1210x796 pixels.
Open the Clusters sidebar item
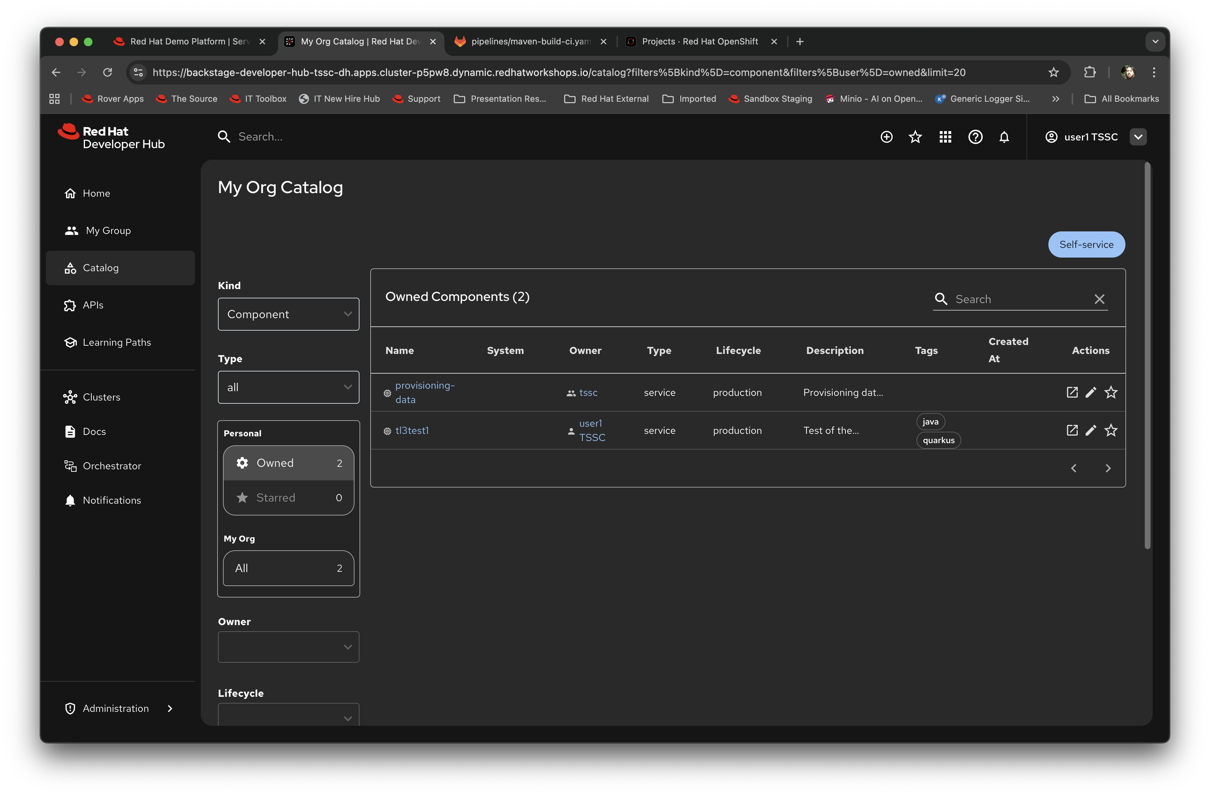101,397
